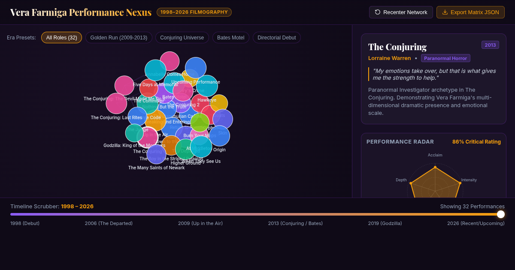Screen dimensions: 515x270
Task: Select the Origin network node
Action: pos(219,136)
